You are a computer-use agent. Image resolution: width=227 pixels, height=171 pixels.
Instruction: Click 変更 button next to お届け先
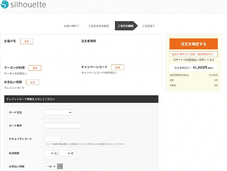(27, 41)
